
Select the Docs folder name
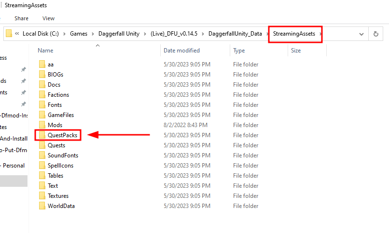[x=54, y=85]
